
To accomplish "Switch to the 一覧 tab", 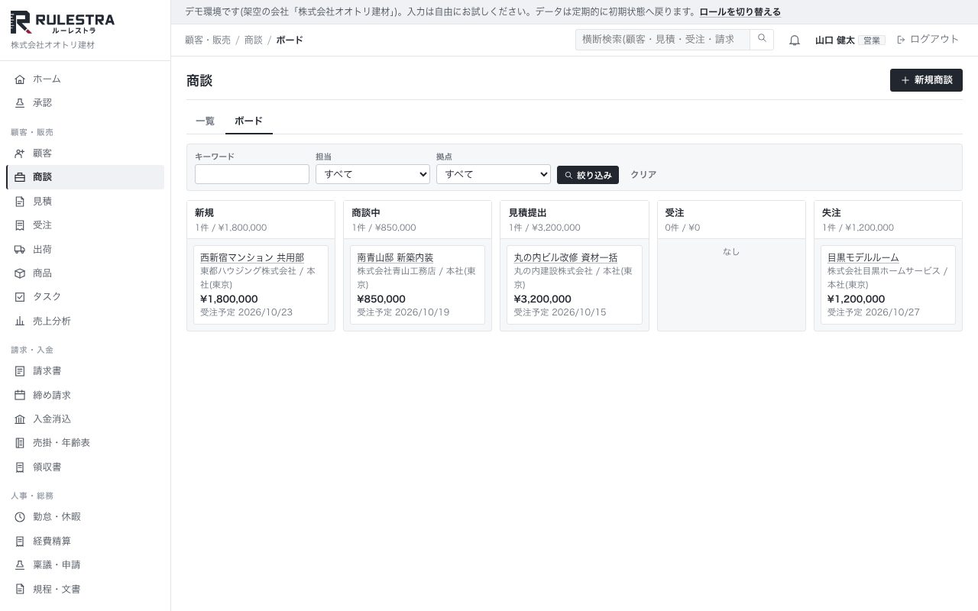I will (206, 121).
